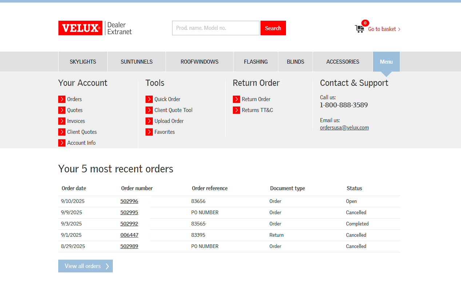The image size is (461, 288).
Task: Click the order reference 83656 cell
Action: tap(198, 201)
